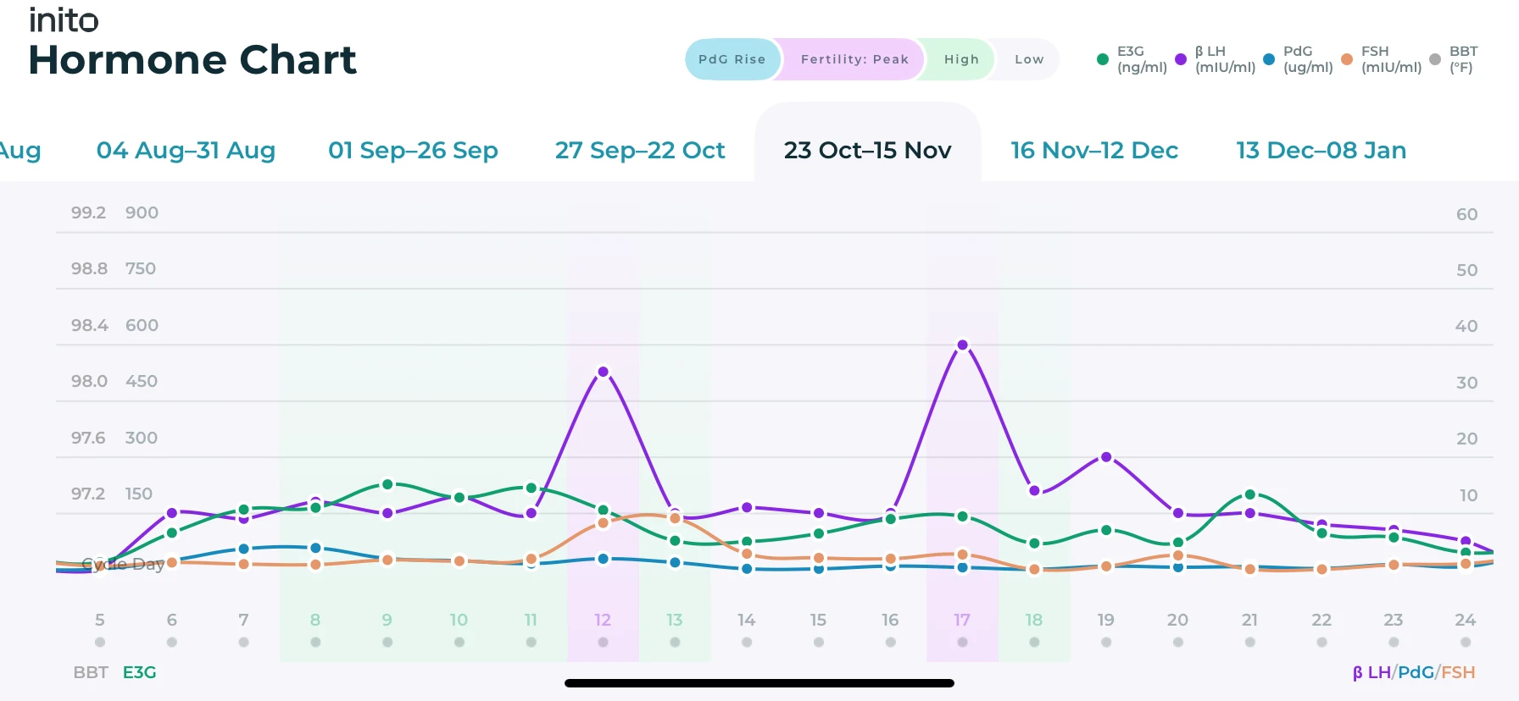
Task: Toggle the Low fertility legend pill
Action: [1028, 59]
